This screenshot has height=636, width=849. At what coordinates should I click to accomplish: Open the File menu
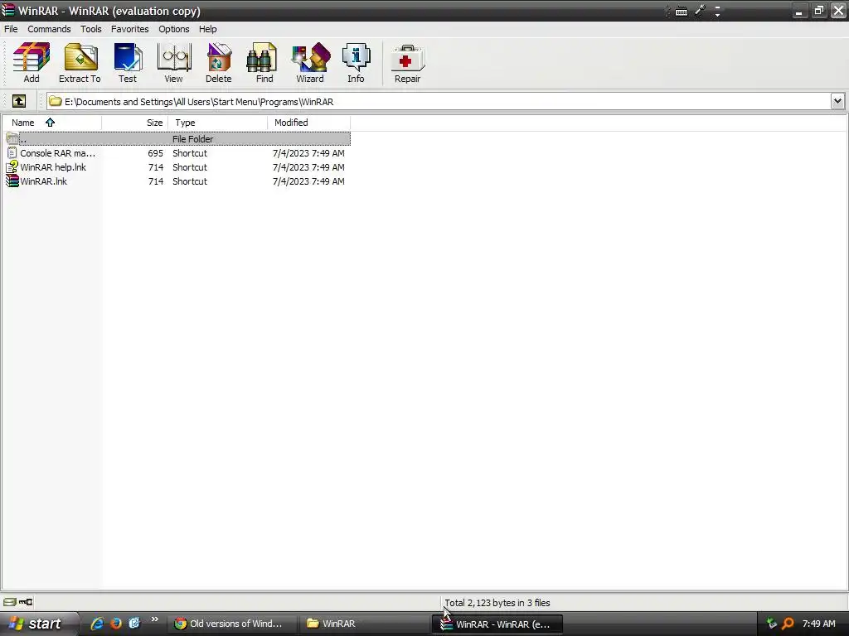coord(11,29)
